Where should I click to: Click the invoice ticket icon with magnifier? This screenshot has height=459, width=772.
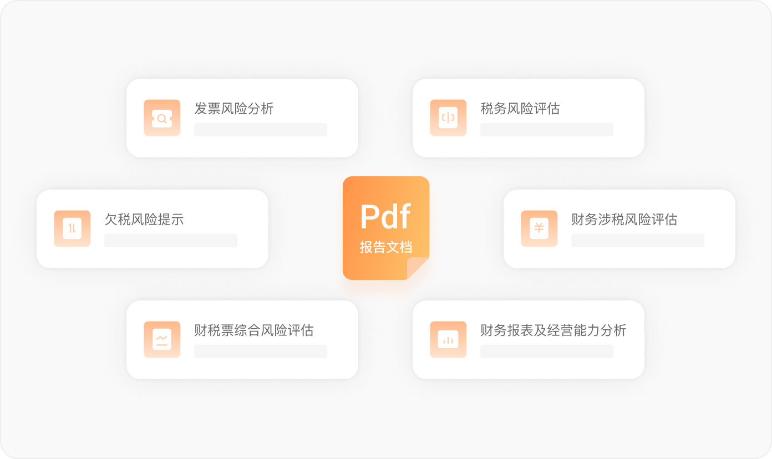[162, 118]
